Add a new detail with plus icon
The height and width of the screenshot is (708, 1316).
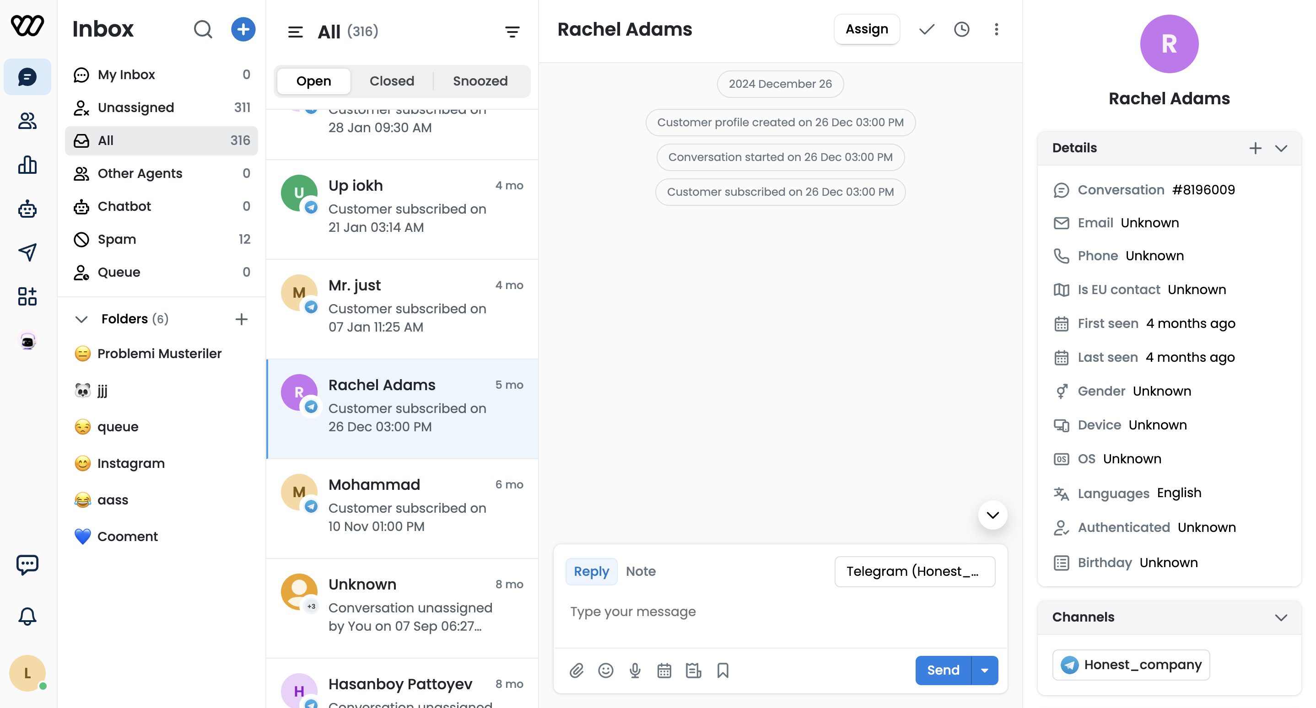tap(1255, 148)
